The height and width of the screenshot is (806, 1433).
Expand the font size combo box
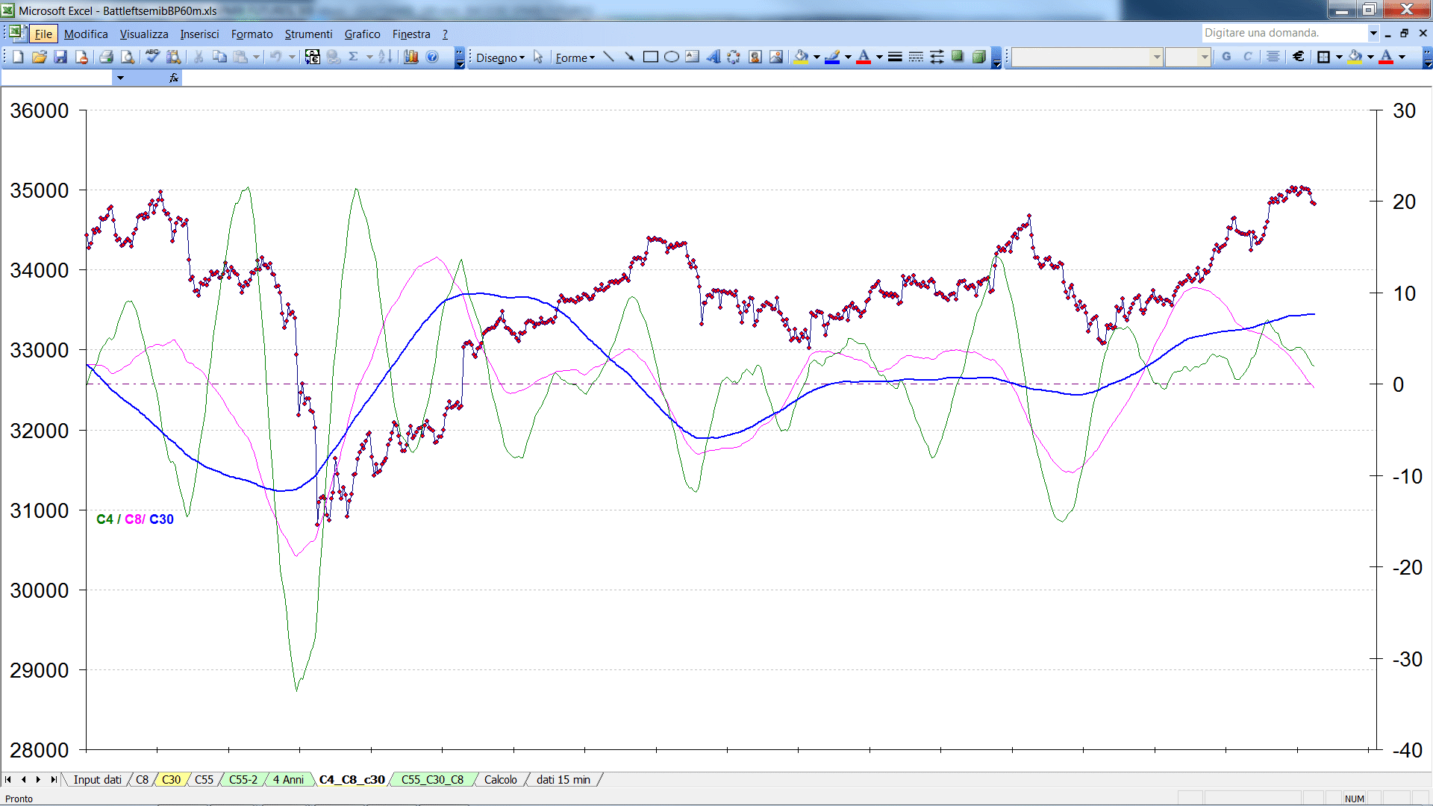click(x=1204, y=57)
